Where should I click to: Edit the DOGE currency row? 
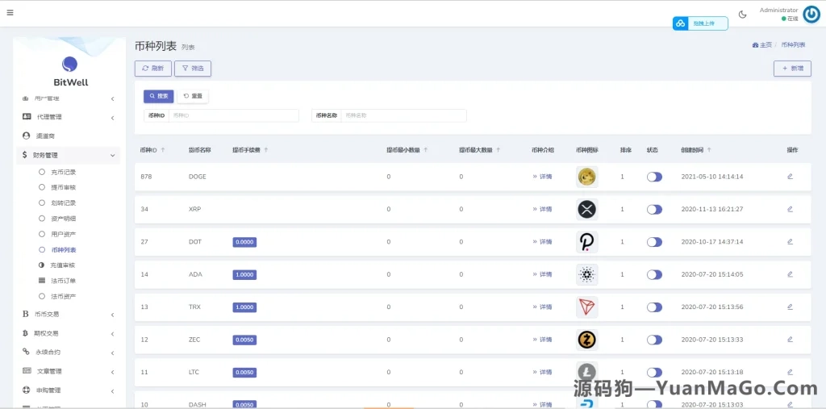coord(790,177)
